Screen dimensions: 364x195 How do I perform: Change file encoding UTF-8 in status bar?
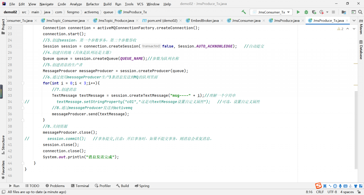tap(332, 192)
